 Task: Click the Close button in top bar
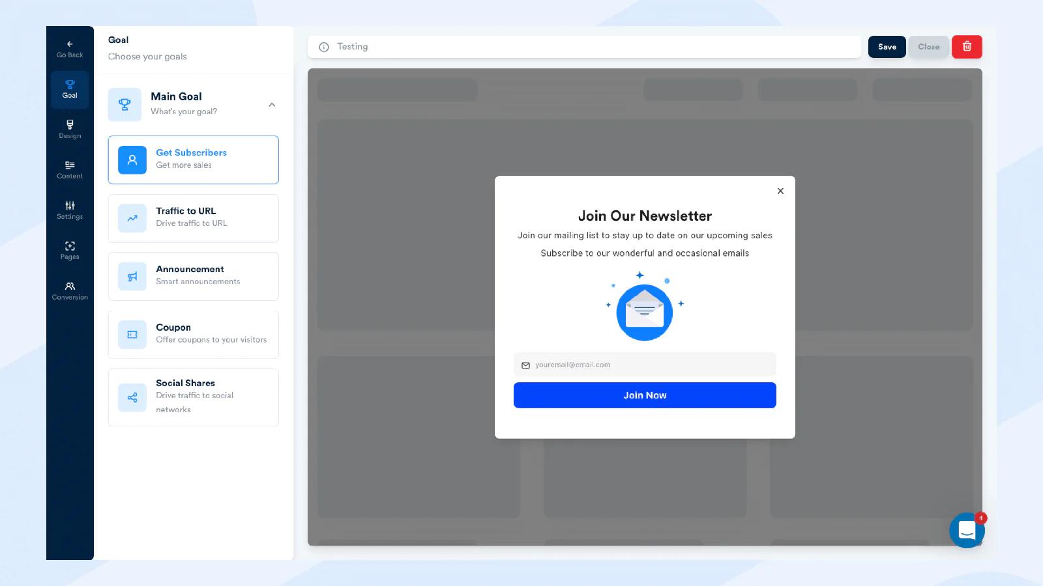pos(928,47)
